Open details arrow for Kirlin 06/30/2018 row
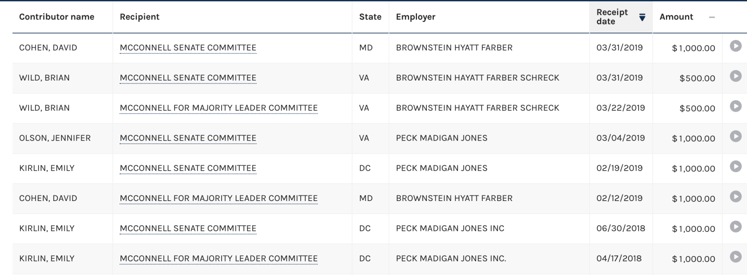 735,227
